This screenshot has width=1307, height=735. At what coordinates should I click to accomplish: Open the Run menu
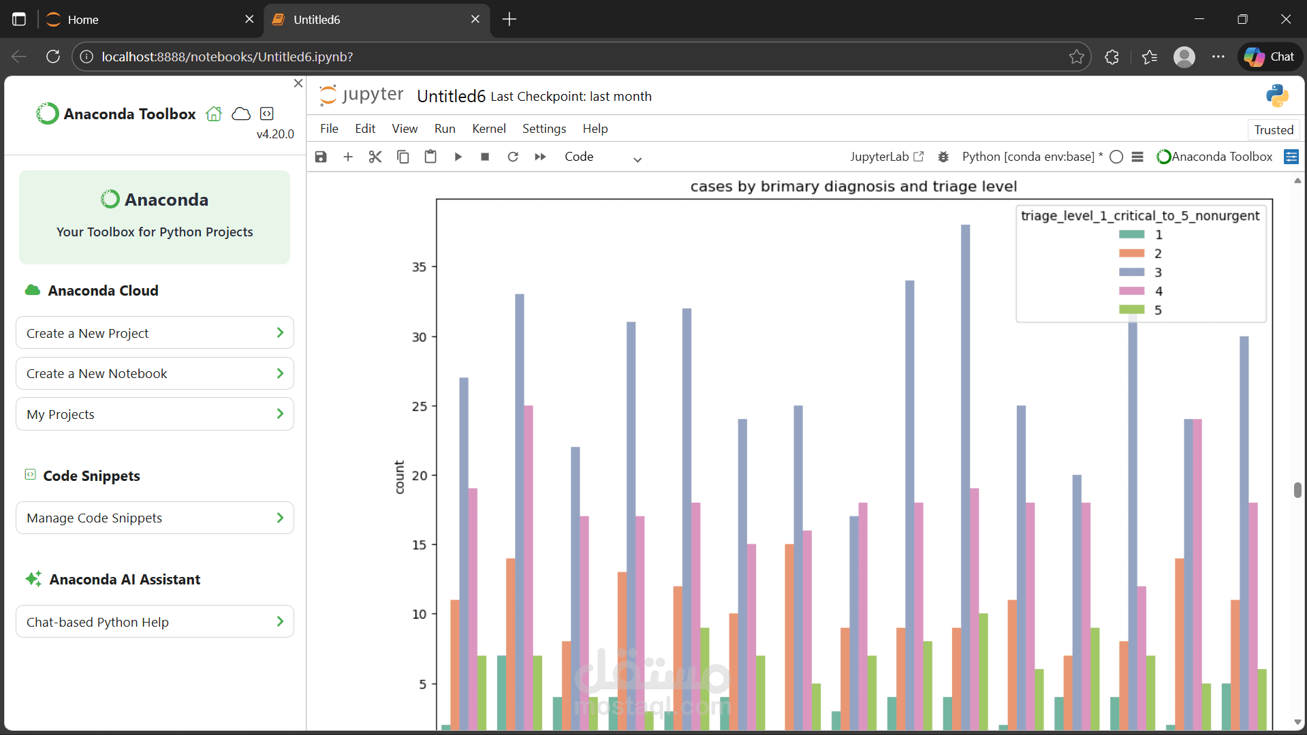coord(445,129)
